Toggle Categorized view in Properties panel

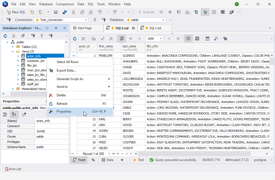pos(5,115)
